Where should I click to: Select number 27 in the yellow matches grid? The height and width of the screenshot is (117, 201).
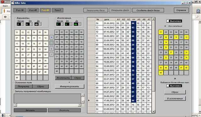point(171,52)
